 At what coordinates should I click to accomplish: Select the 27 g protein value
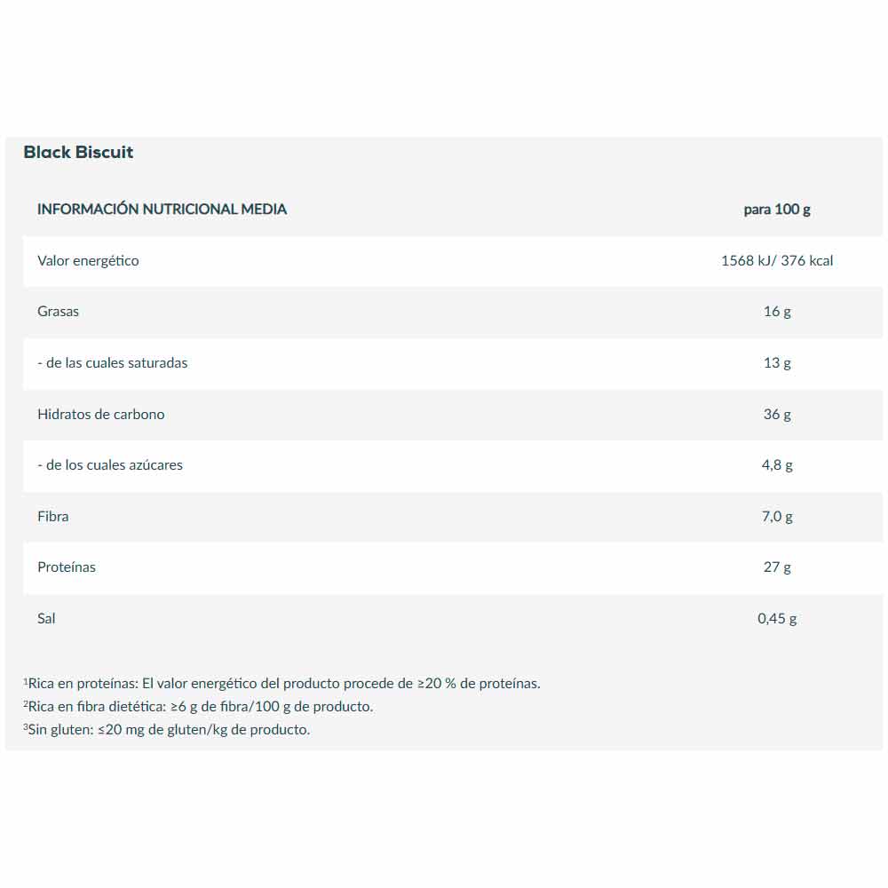777,567
